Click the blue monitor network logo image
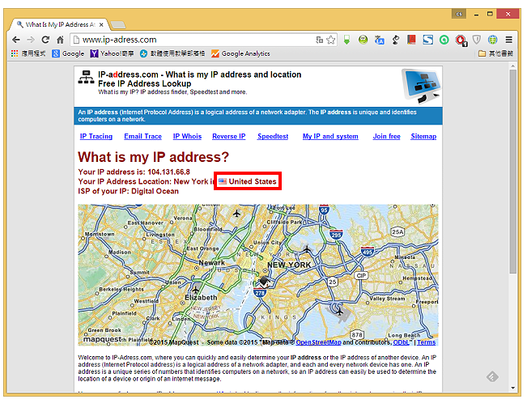527x399 pixels. [x=422, y=86]
